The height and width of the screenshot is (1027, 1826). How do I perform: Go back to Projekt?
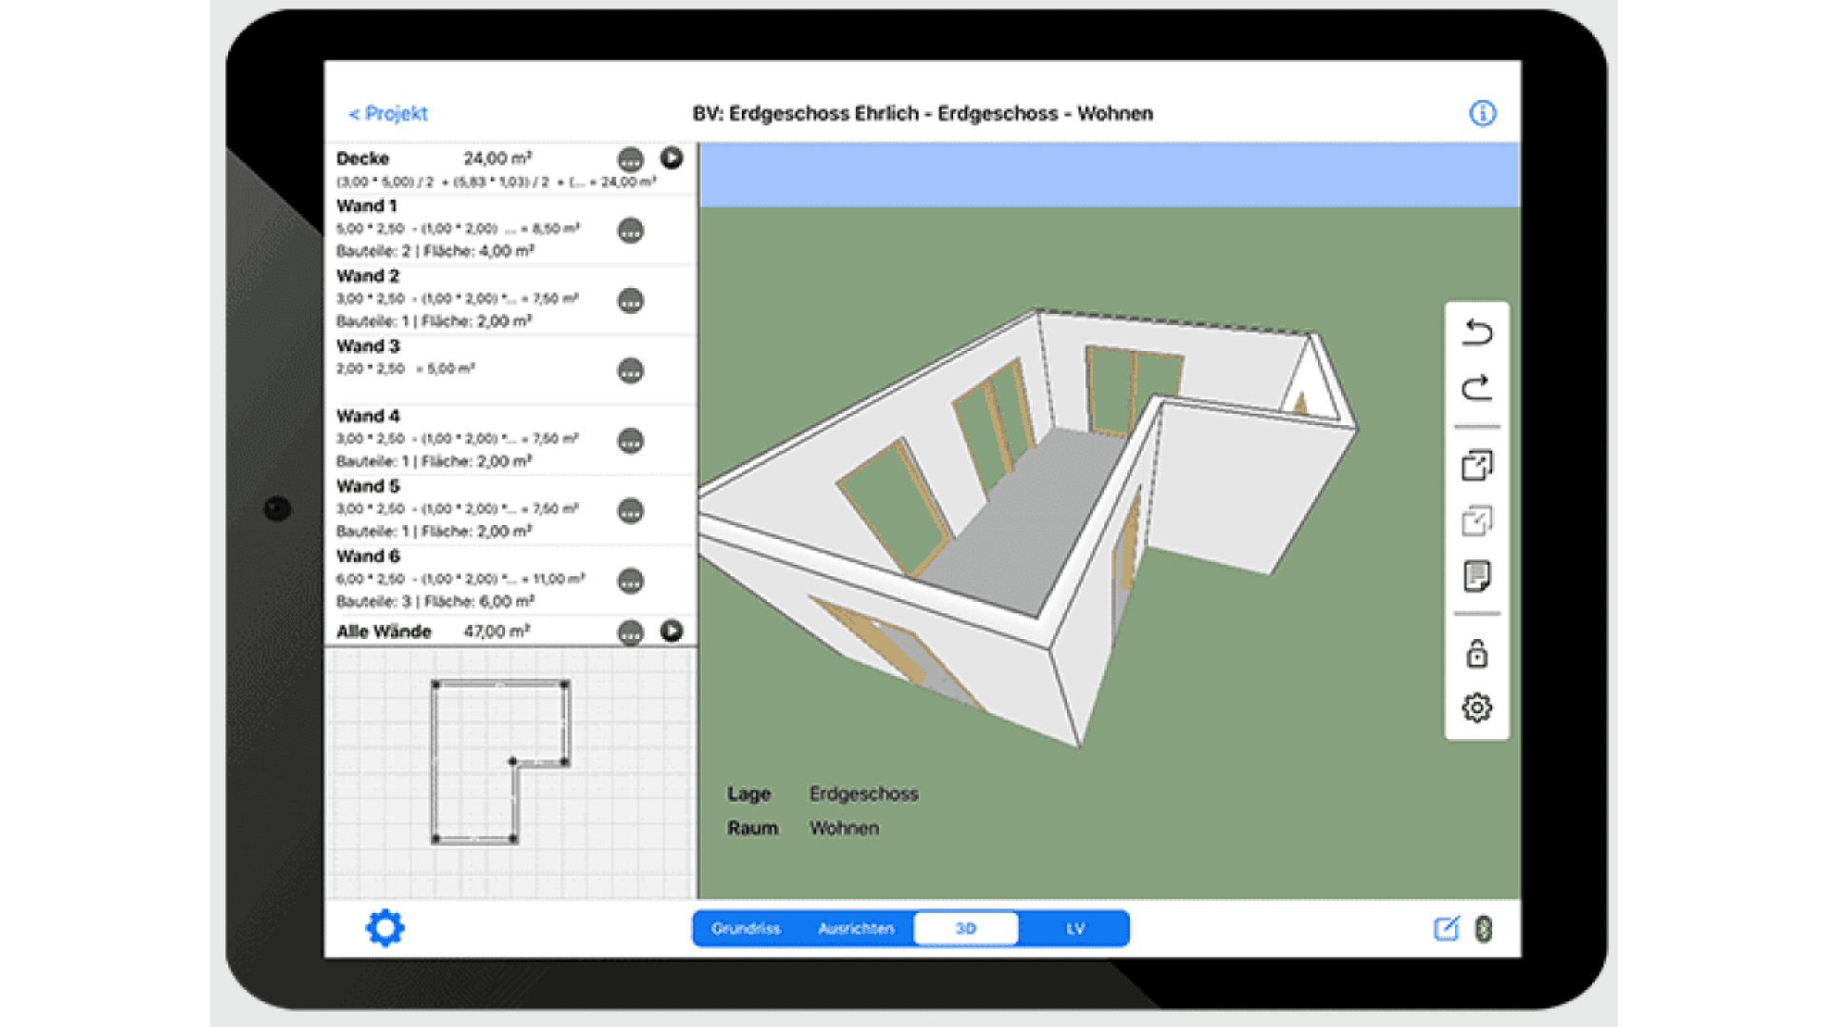(388, 113)
